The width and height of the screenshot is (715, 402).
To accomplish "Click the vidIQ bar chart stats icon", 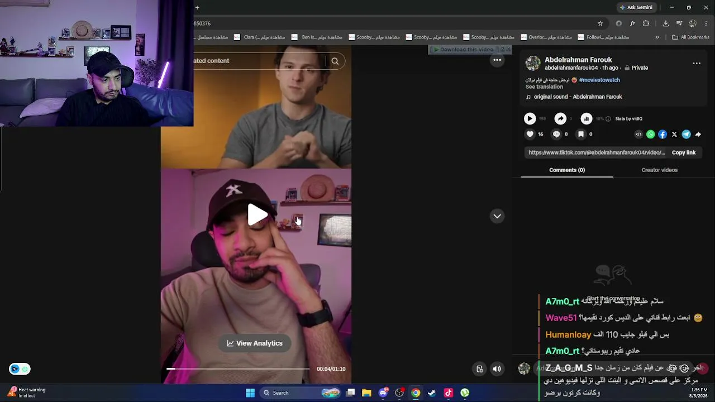I will pyautogui.click(x=587, y=118).
